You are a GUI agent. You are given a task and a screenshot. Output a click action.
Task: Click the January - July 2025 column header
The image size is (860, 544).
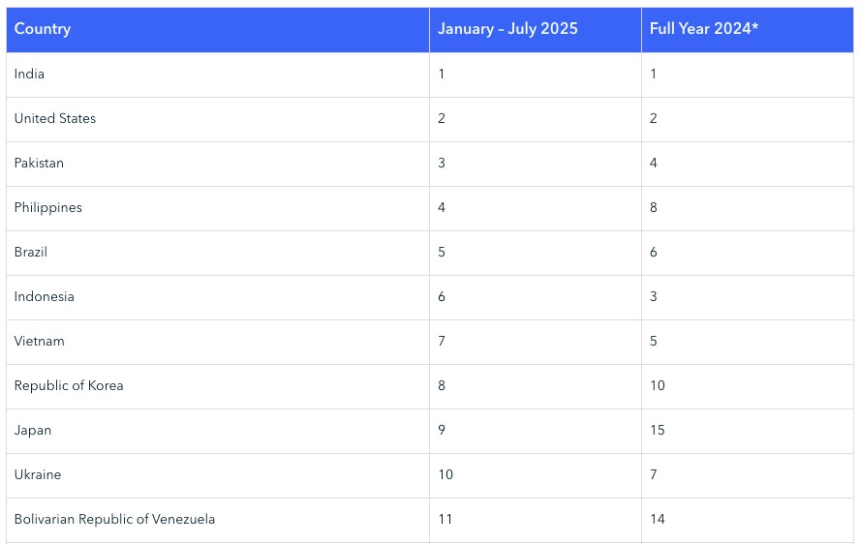507,29
